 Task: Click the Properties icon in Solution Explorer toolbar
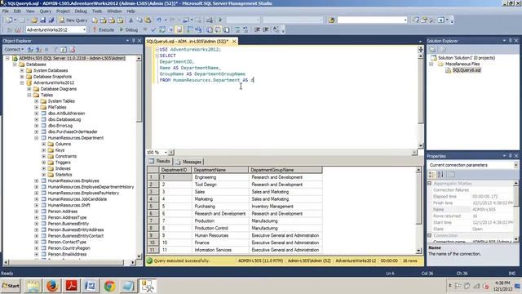(433, 50)
